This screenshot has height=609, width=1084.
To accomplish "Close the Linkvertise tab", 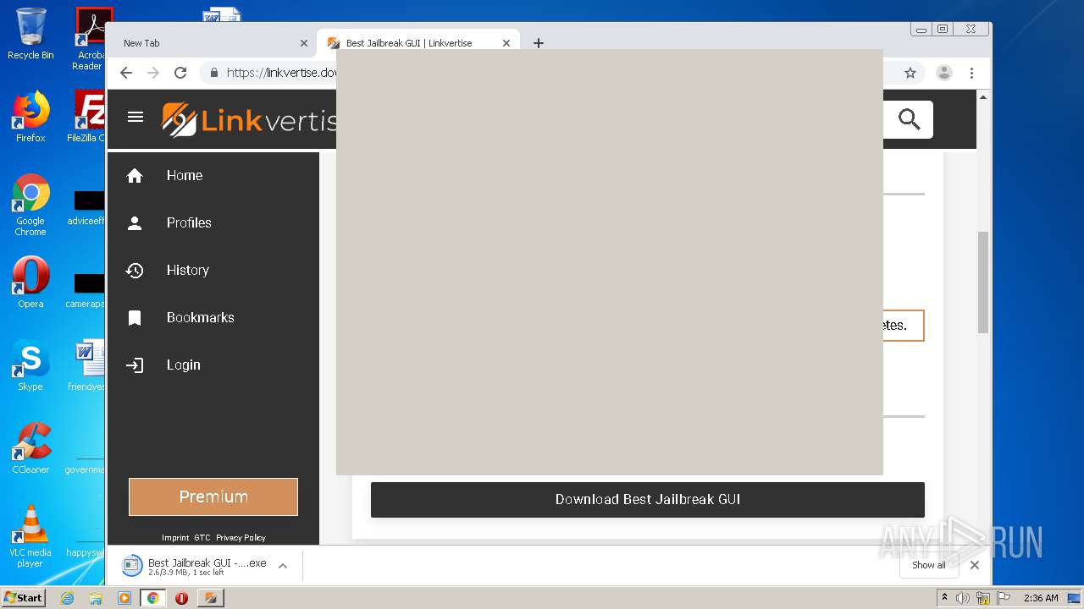I will pyautogui.click(x=506, y=43).
